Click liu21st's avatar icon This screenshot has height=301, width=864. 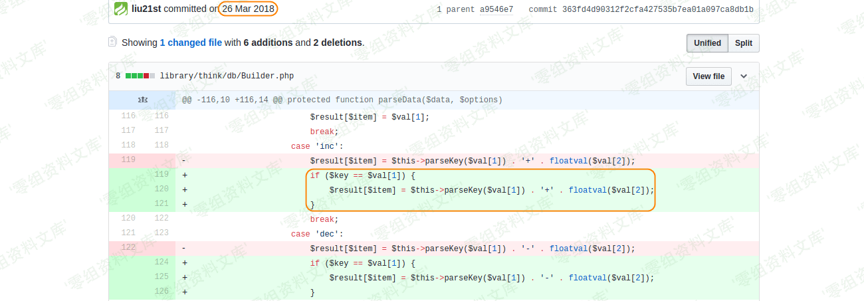click(x=121, y=9)
